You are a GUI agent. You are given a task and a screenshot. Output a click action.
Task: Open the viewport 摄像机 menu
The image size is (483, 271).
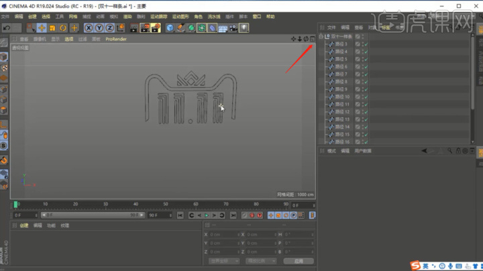click(x=40, y=39)
